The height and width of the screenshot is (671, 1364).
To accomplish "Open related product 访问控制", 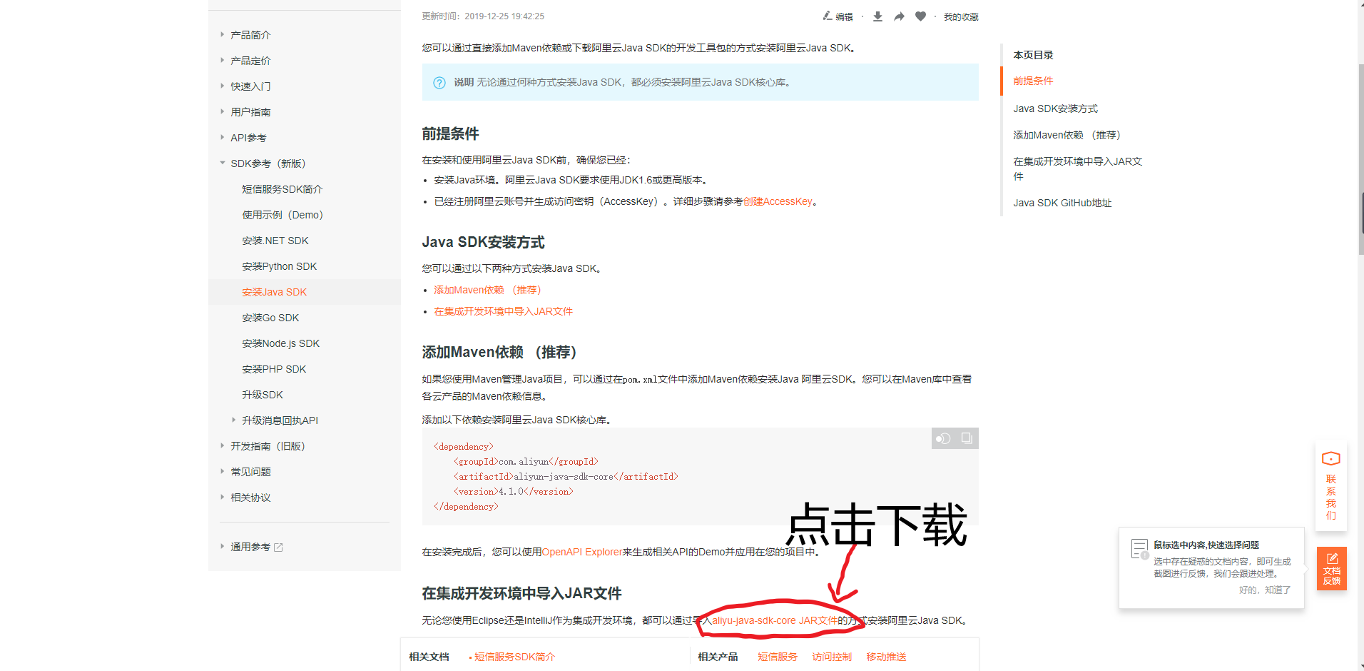I will (x=831, y=657).
